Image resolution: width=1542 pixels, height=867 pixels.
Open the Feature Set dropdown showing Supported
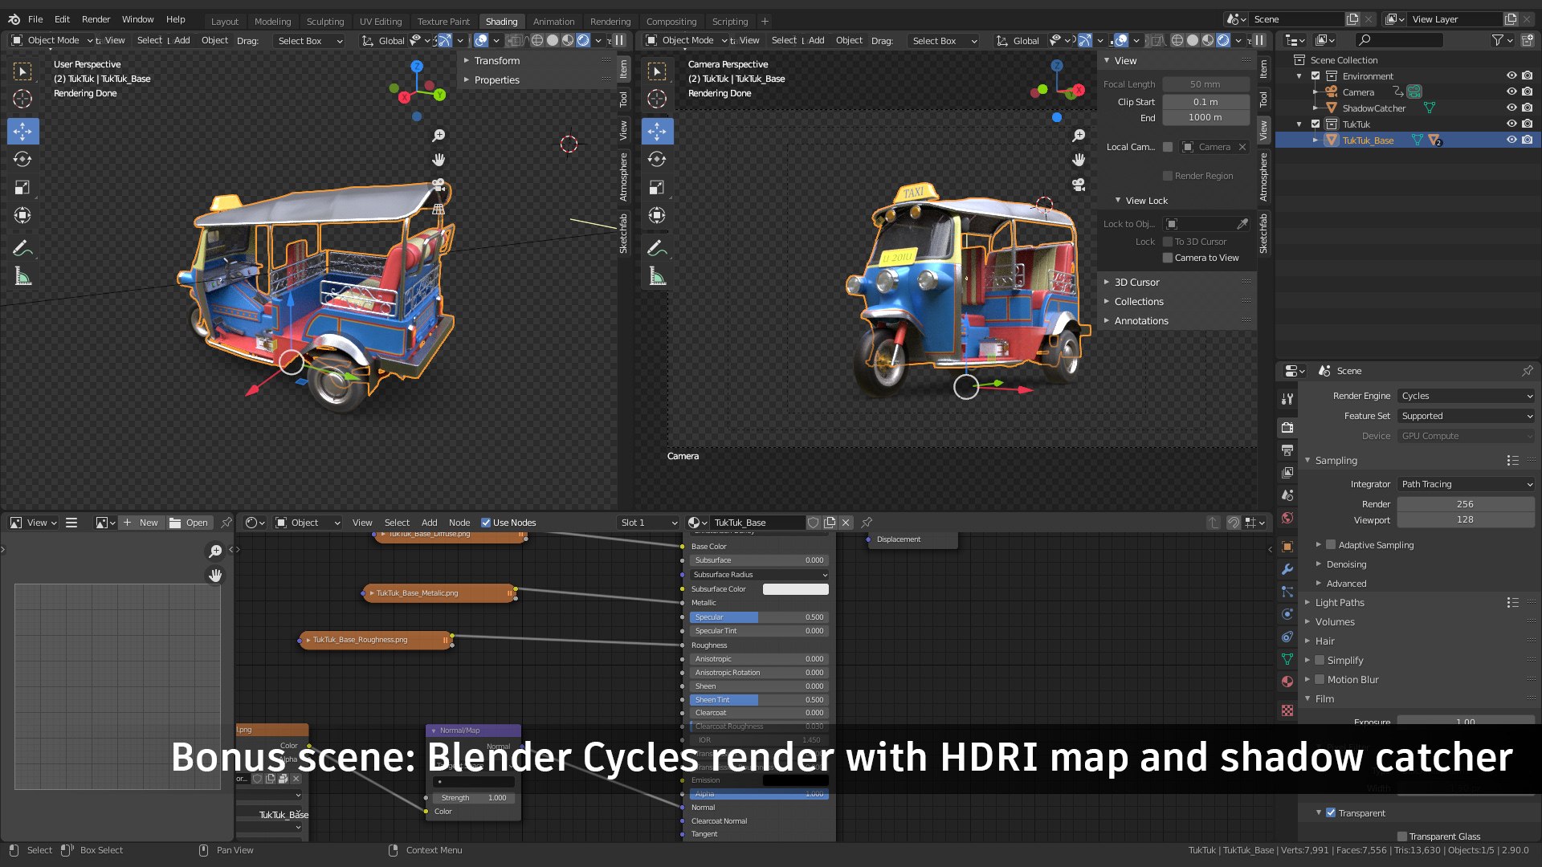click(1467, 416)
